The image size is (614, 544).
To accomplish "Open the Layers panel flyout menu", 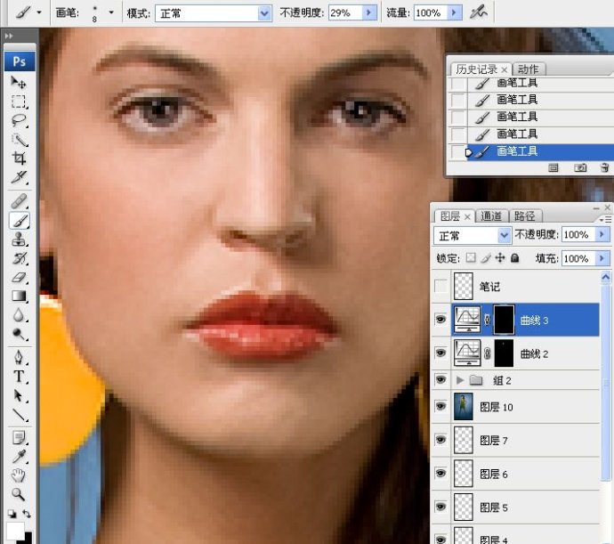I will pyautogui.click(x=605, y=220).
